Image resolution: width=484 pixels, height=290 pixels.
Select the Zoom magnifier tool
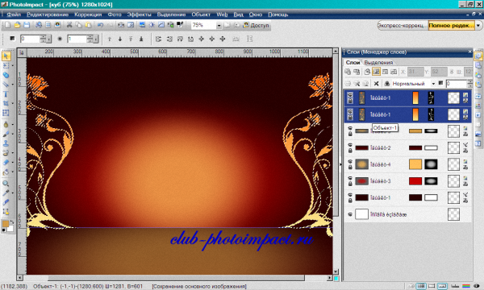[6, 184]
